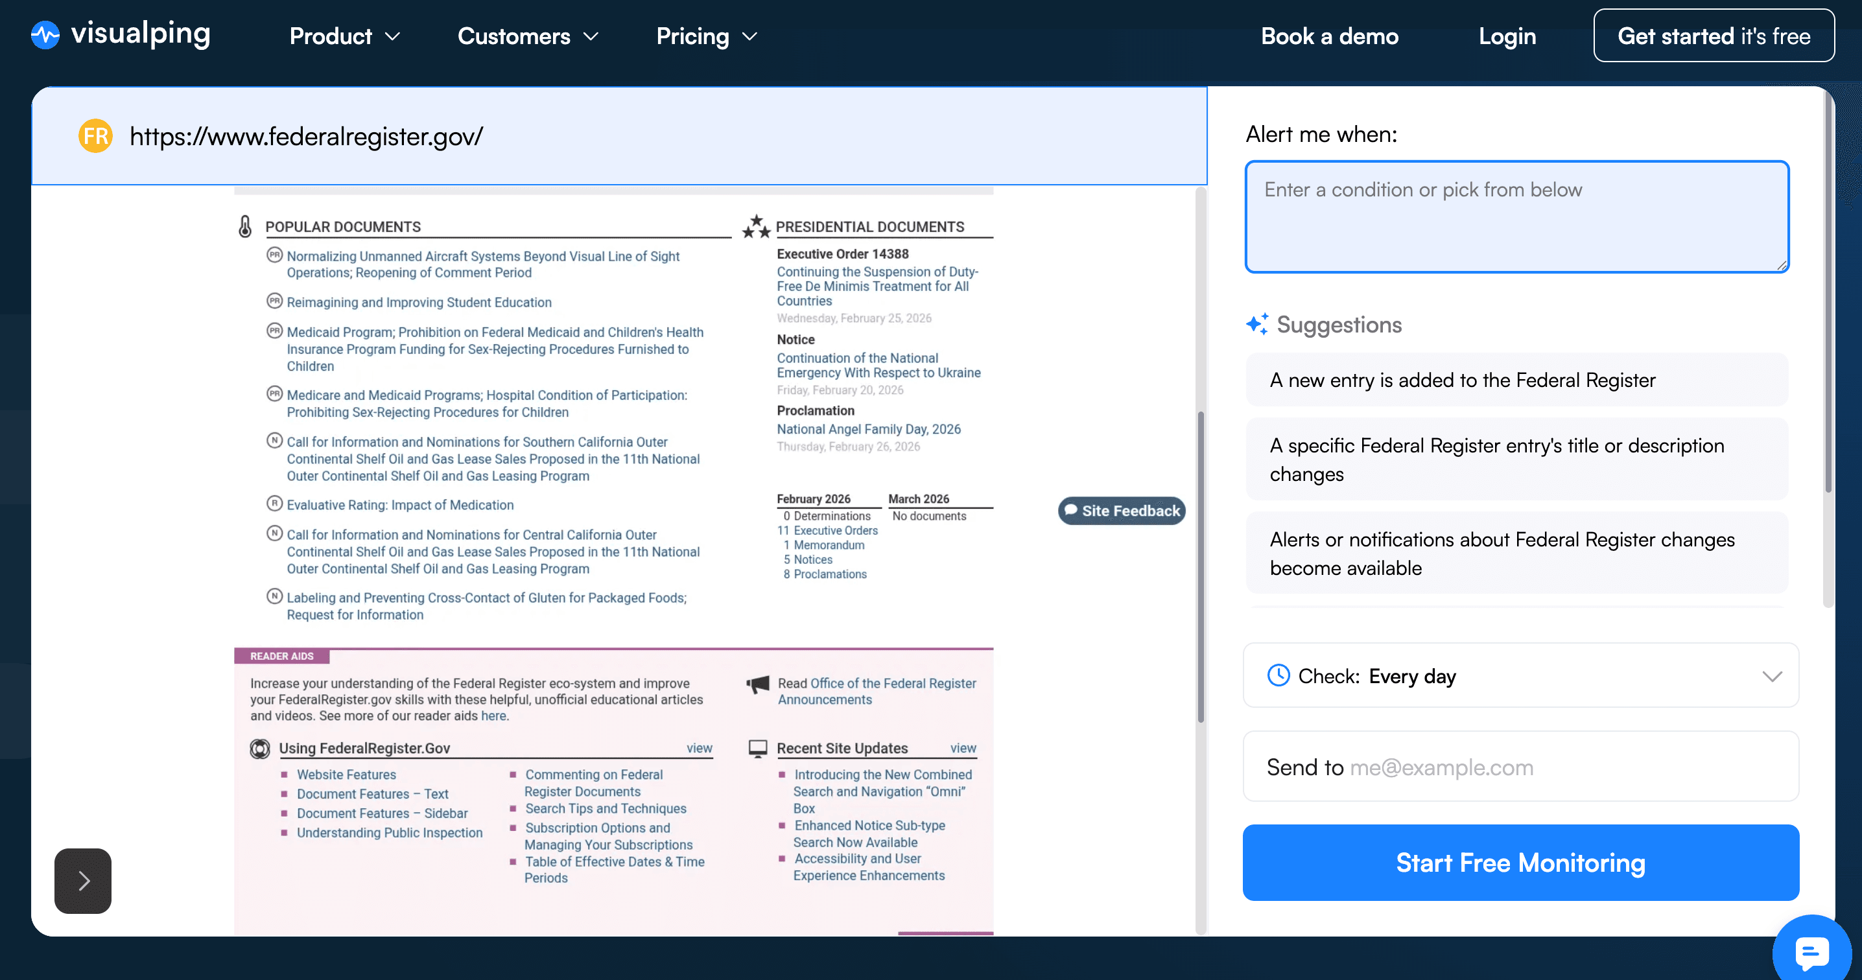Open the Product dropdown menu

(344, 36)
